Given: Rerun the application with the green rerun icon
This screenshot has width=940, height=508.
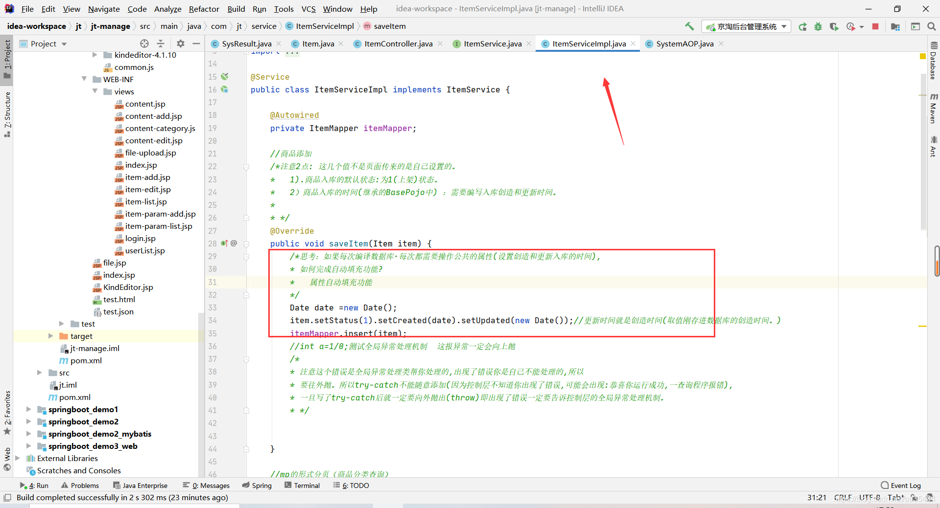Looking at the screenshot, I should [x=802, y=26].
